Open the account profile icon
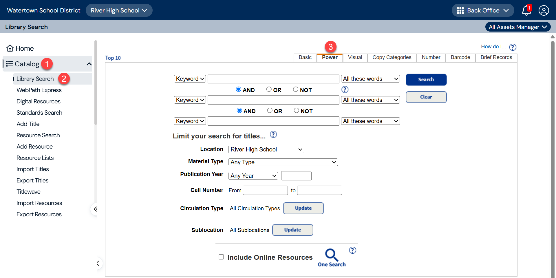 click(x=544, y=10)
